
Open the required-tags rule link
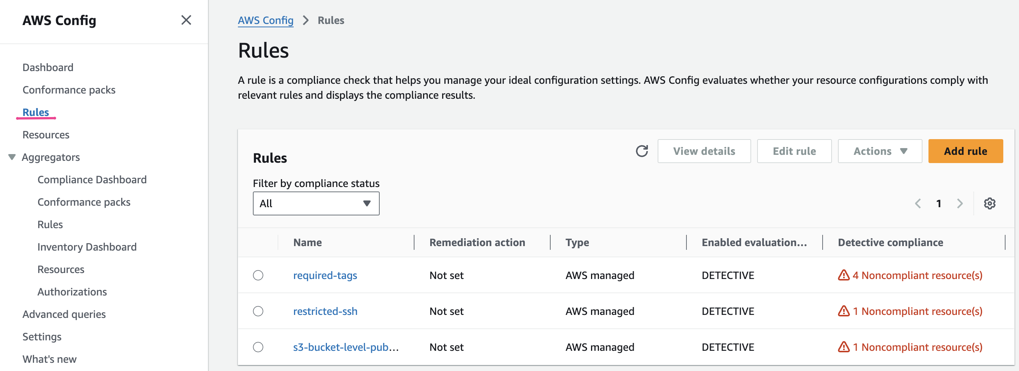point(325,275)
